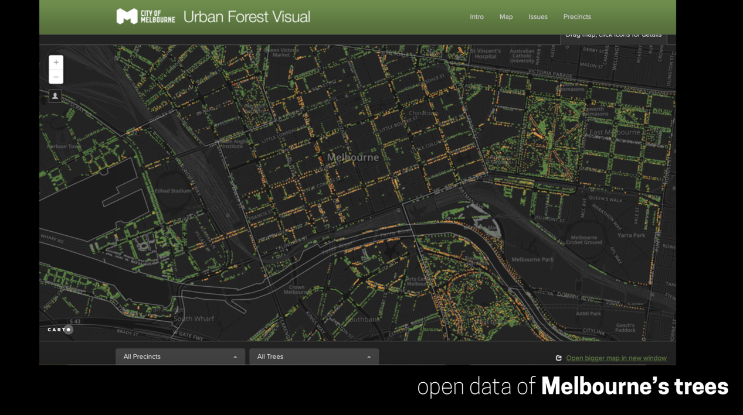Viewport: 743px width, 415px height.
Task: Zoom in the map with plus button
Action: (x=56, y=63)
